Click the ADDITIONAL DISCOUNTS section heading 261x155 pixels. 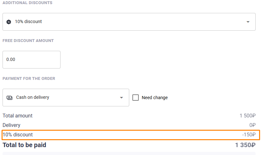click(x=28, y=3)
